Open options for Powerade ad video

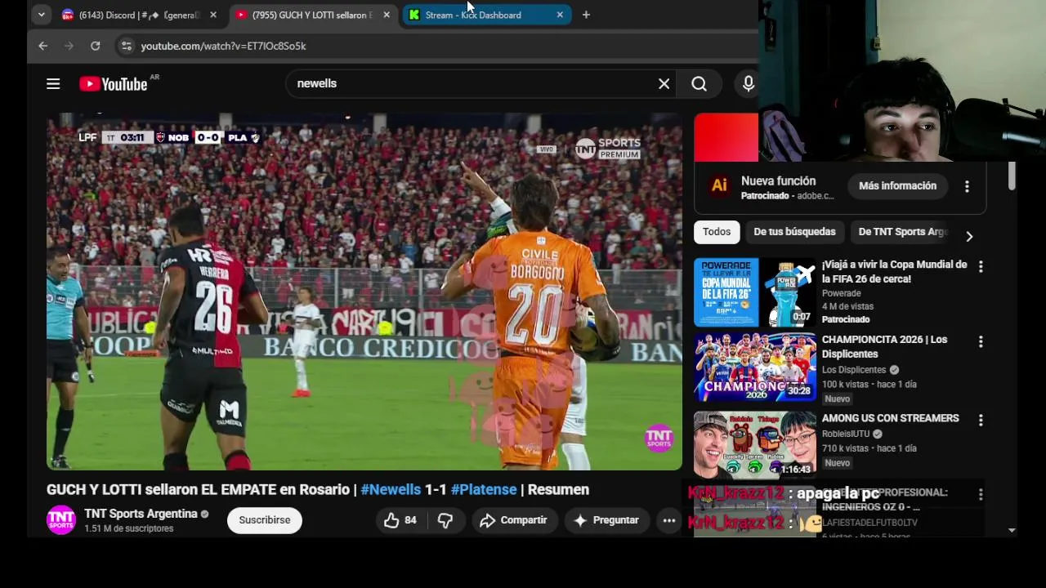(981, 266)
